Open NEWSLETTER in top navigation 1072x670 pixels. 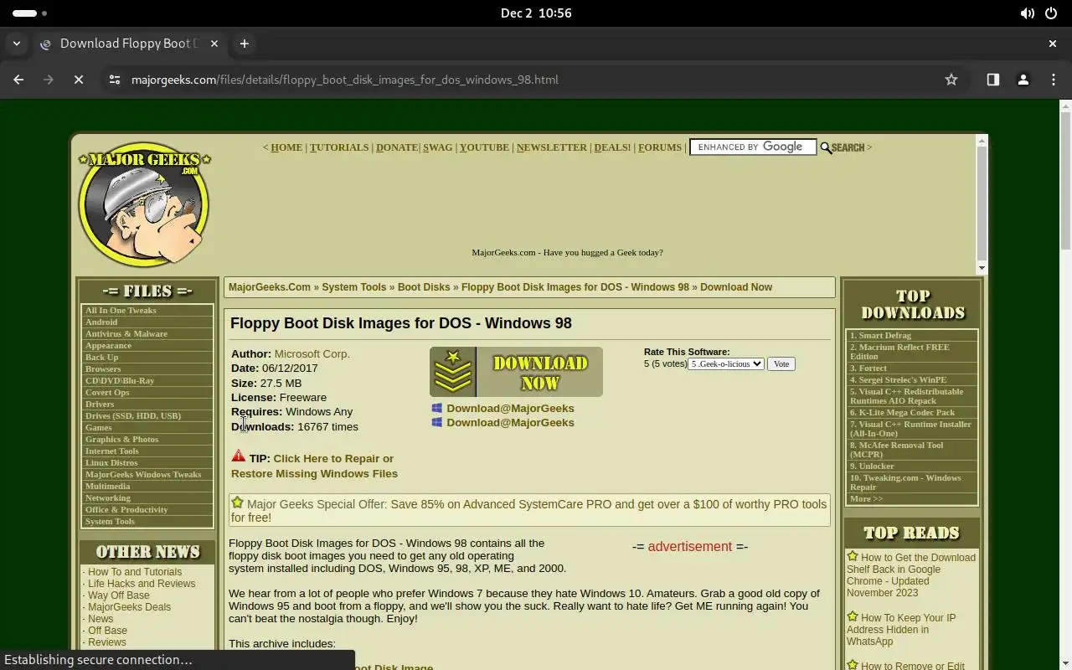pos(552,147)
